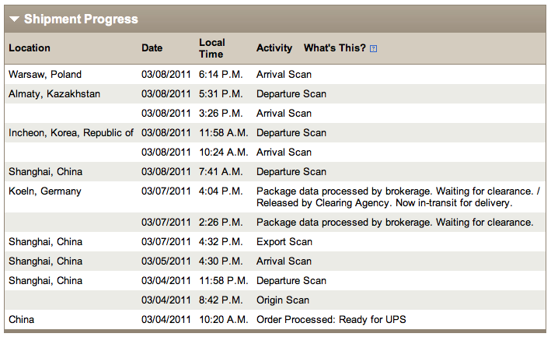The height and width of the screenshot is (337, 551).
Task: Click Incheon, Korea, Republic of cell
Action: (x=71, y=132)
